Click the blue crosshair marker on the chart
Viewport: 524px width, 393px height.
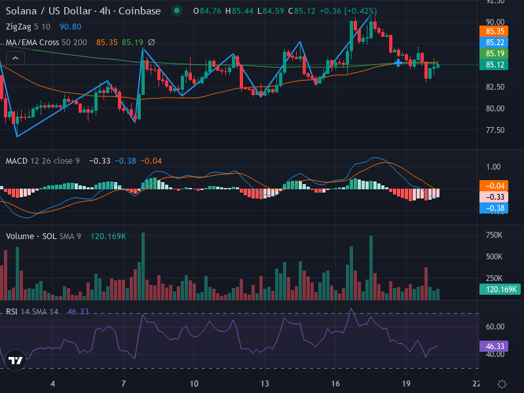click(x=398, y=62)
